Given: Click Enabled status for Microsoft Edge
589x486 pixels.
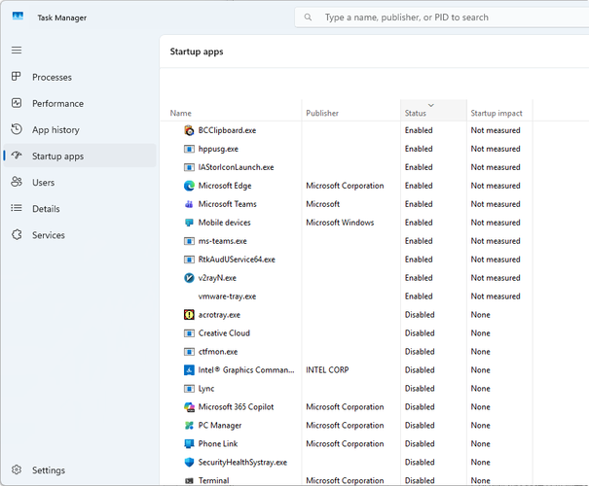Looking at the screenshot, I should (419, 186).
